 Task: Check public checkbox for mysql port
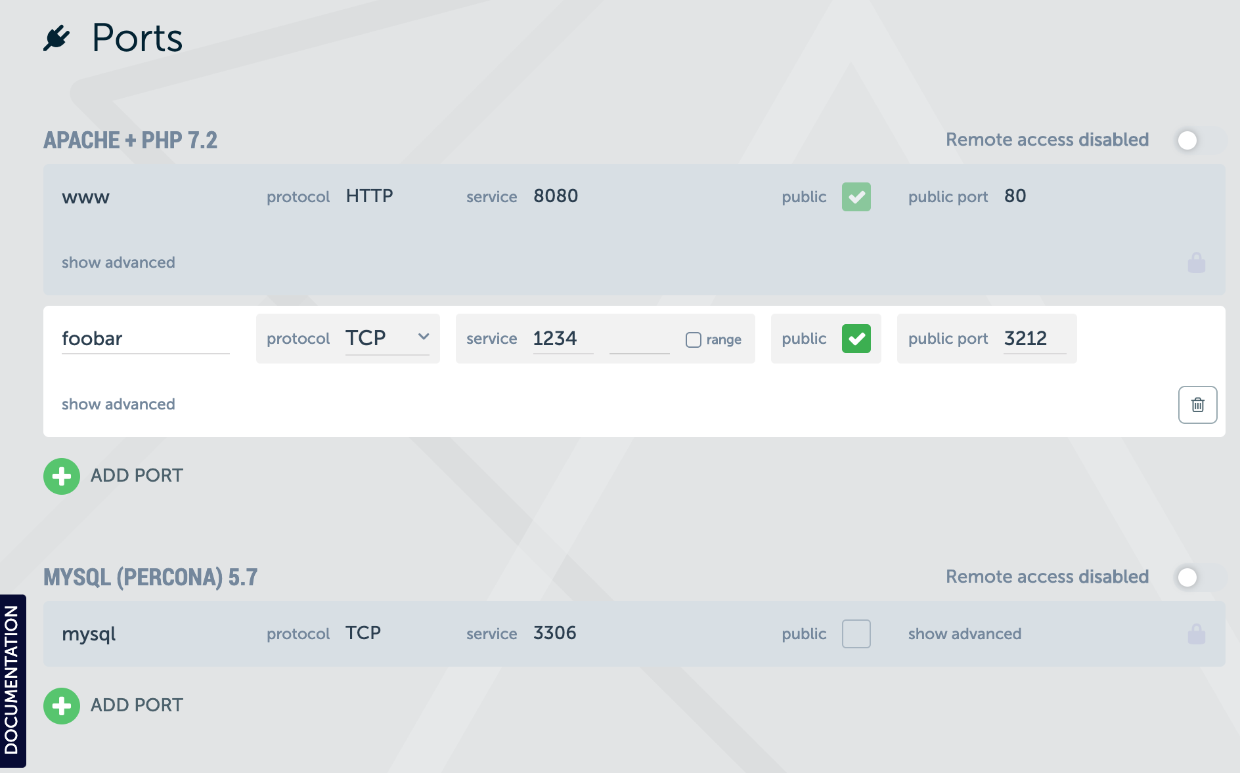[856, 634]
